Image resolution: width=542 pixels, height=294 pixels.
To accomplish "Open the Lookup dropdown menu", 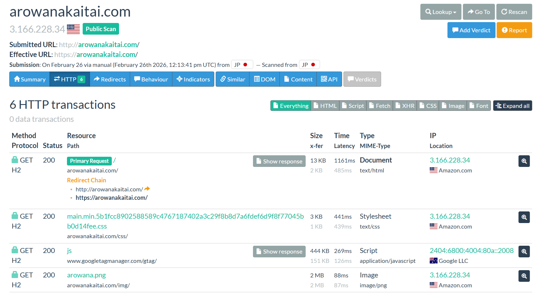I will pyautogui.click(x=440, y=12).
